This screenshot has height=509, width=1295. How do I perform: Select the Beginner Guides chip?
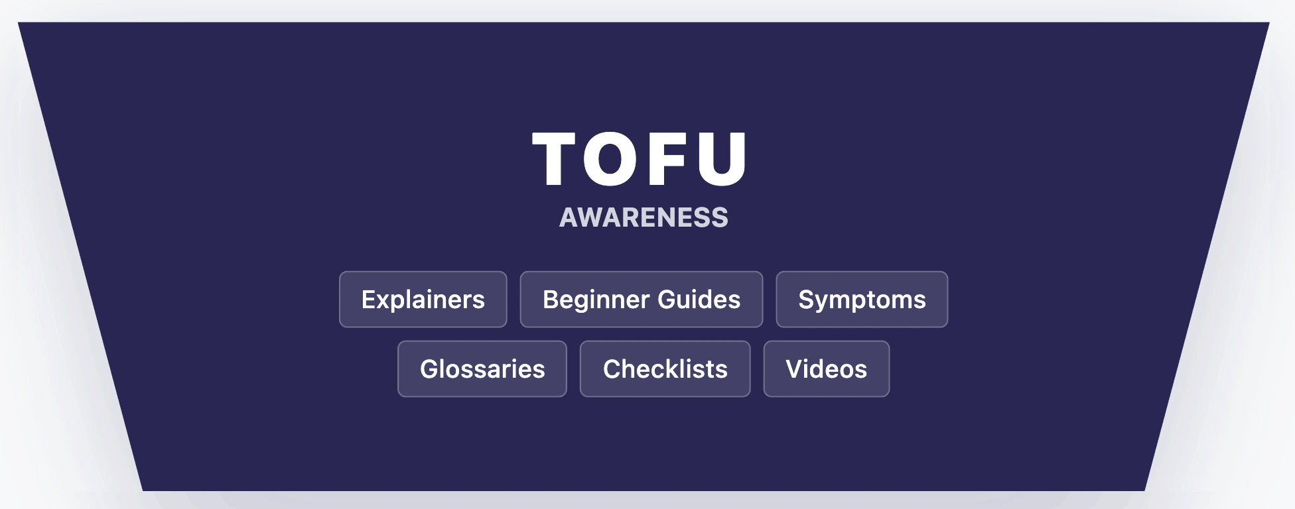[641, 300]
